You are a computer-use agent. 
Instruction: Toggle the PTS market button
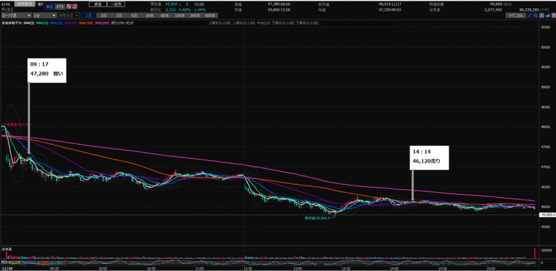[x=59, y=6]
